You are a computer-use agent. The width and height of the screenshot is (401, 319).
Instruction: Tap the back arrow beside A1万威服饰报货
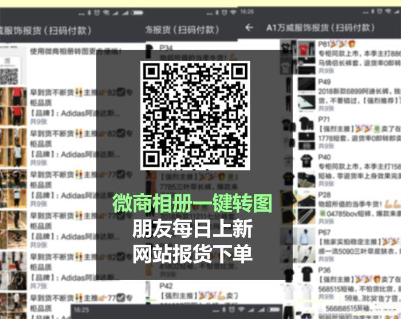pos(249,27)
